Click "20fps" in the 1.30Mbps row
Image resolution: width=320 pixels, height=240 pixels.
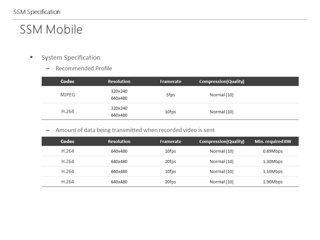(x=171, y=161)
